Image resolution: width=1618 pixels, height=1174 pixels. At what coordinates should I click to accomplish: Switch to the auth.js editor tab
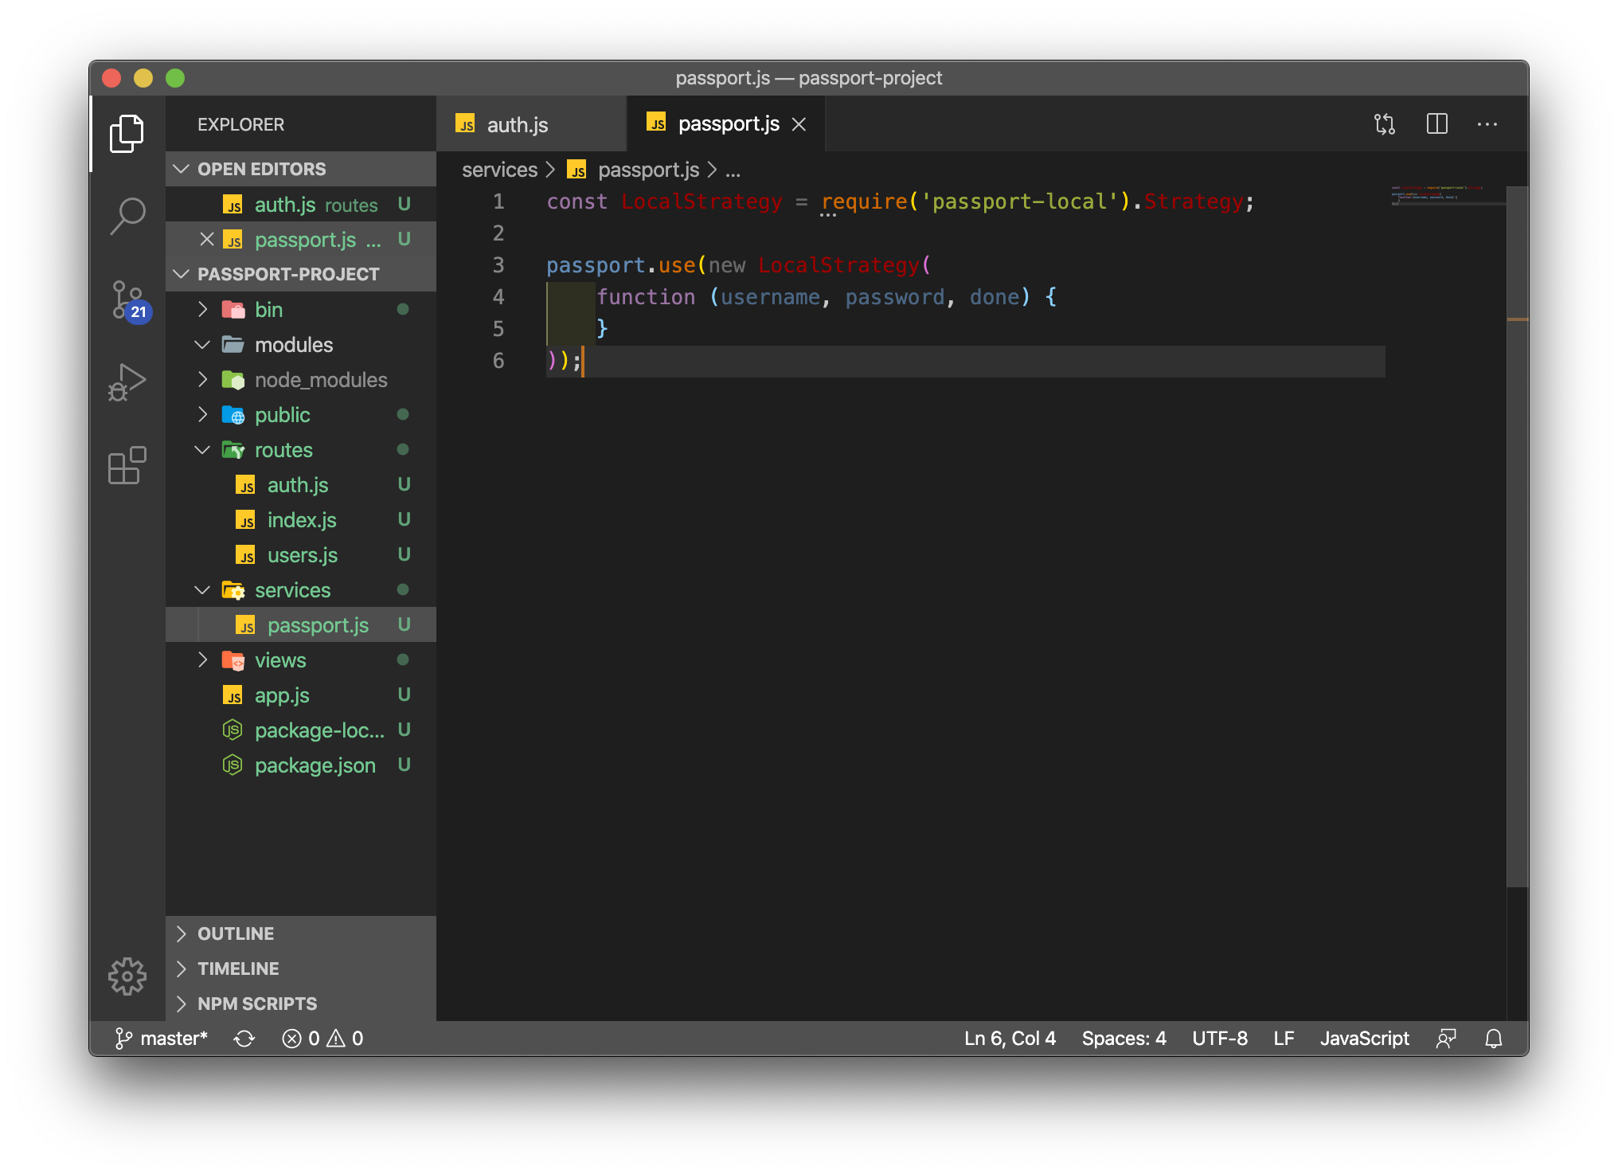click(x=516, y=125)
